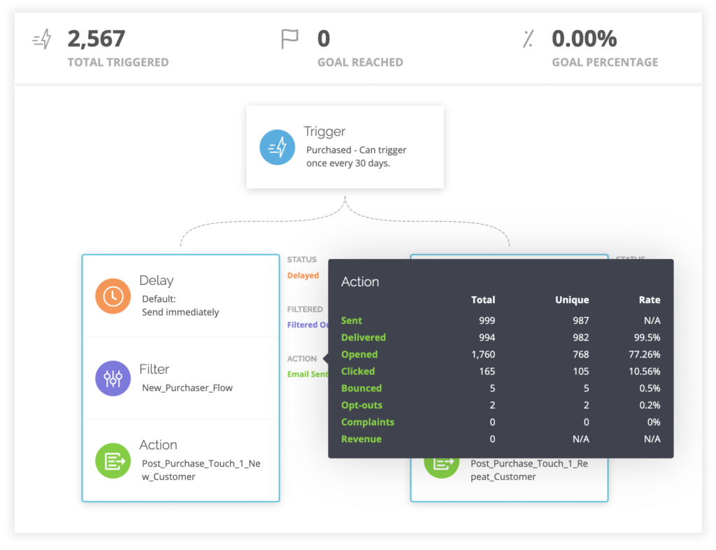Click the green Action icon for New Customer

point(113,460)
